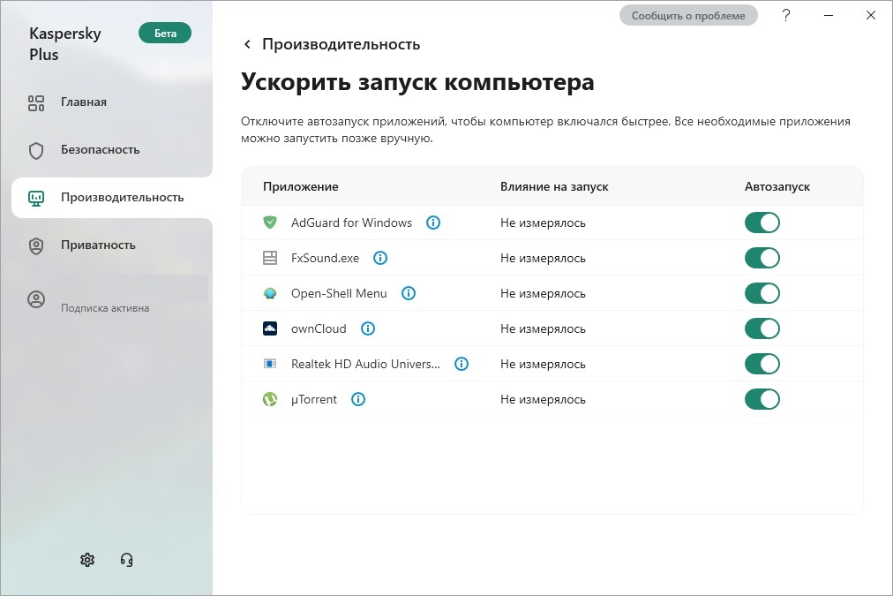
Task: Show info for AdGuard for Windows
Action: click(433, 223)
